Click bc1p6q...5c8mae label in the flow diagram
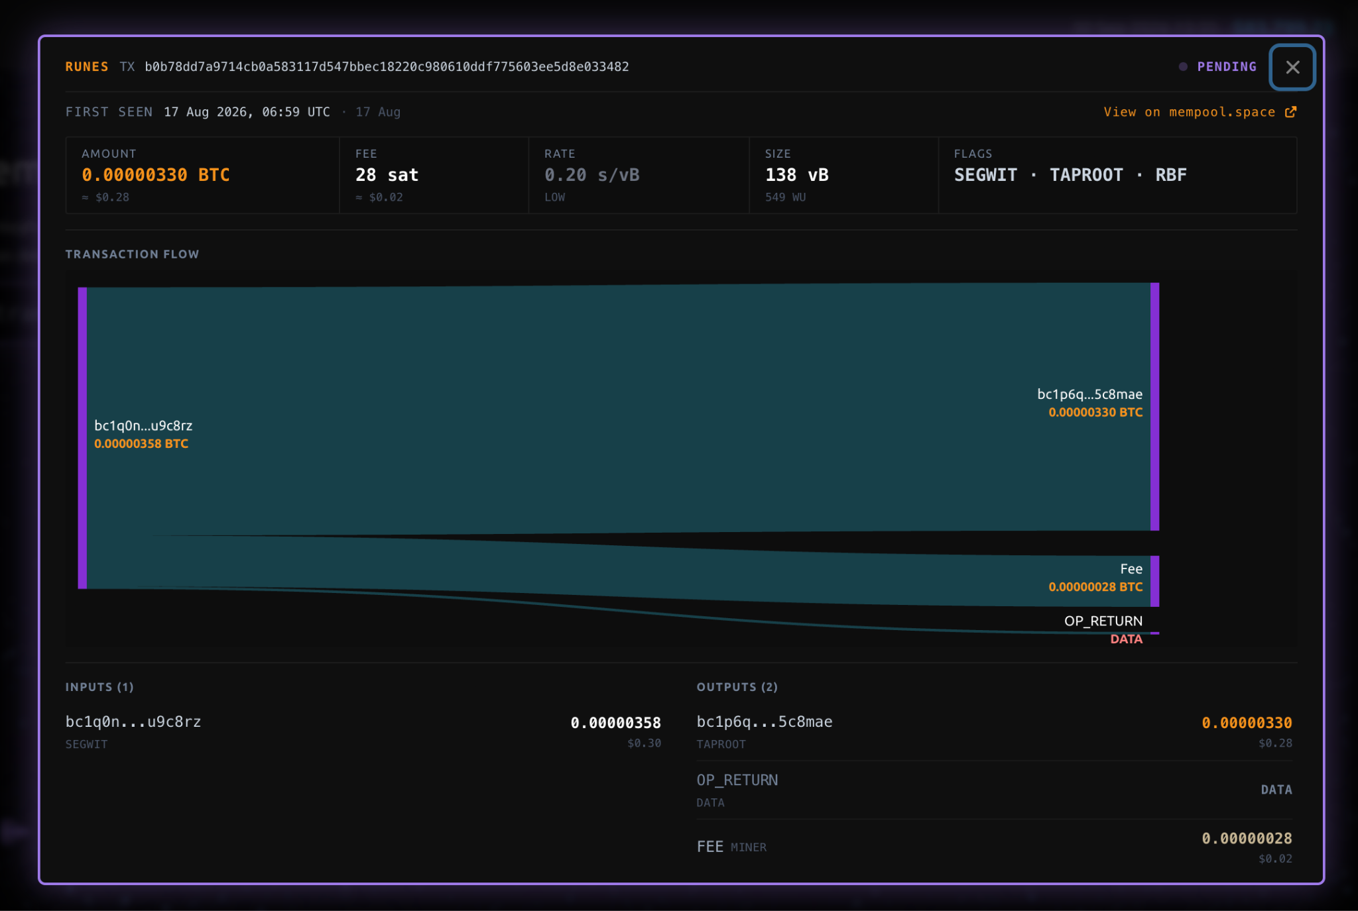This screenshot has height=911, width=1358. [1090, 394]
